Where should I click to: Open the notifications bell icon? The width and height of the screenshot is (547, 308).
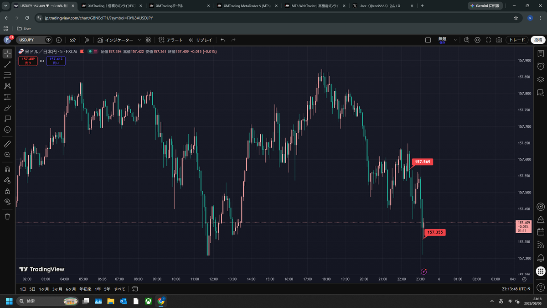pyautogui.click(x=541, y=258)
